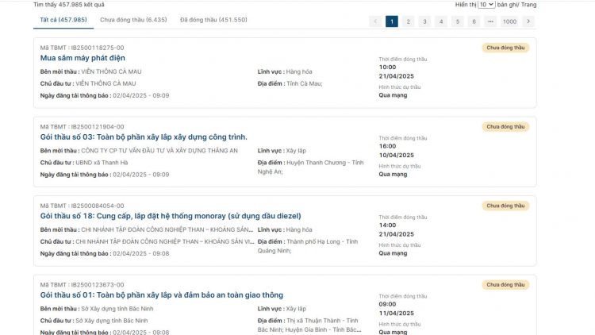Go to next results page arrow
The height and width of the screenshot is (335, 595).
pos(528,21)
